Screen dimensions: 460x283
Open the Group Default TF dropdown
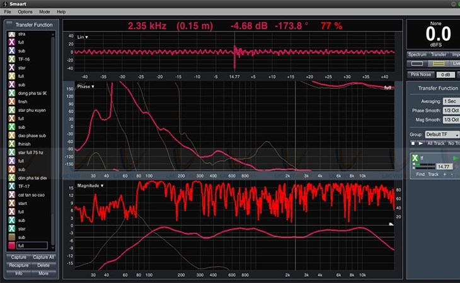coord(442,135)
